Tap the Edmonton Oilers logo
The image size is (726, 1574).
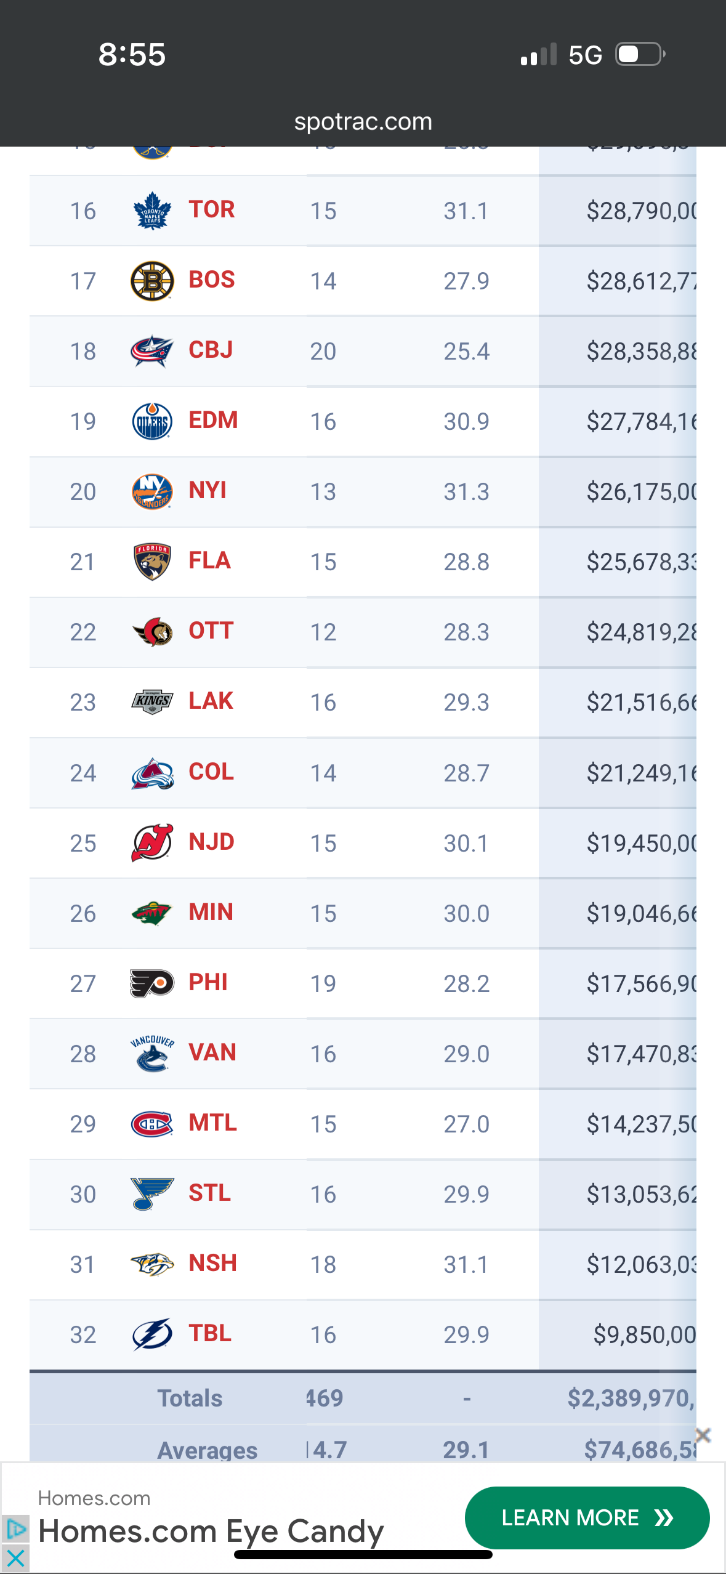(152, 421)
